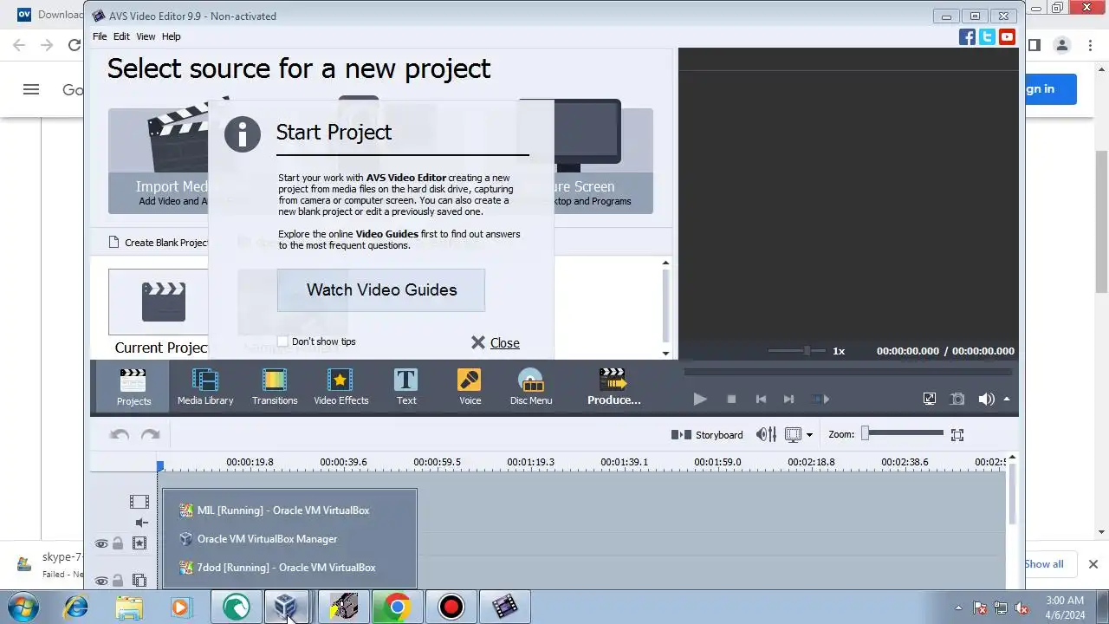Take a snapshot of the preview
This screenshot has height=624, width=1109.
click(x=957, y=399)
